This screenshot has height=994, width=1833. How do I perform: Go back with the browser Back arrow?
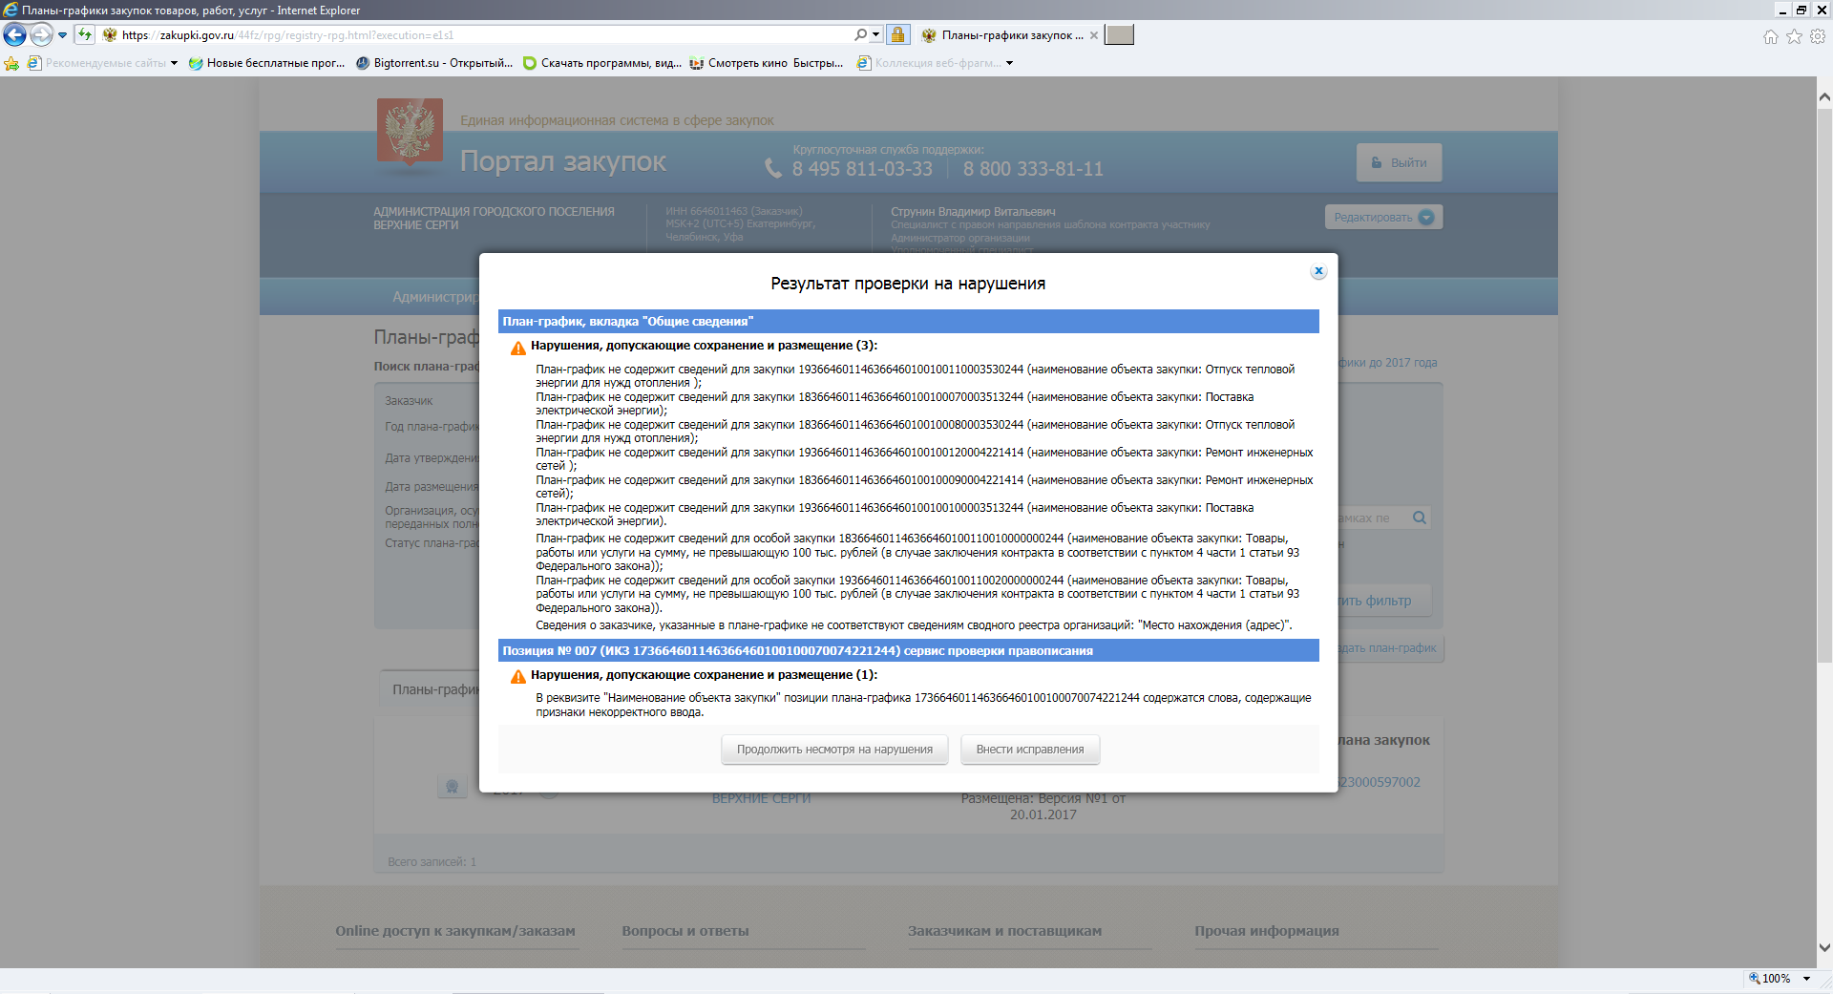[14, 35]
